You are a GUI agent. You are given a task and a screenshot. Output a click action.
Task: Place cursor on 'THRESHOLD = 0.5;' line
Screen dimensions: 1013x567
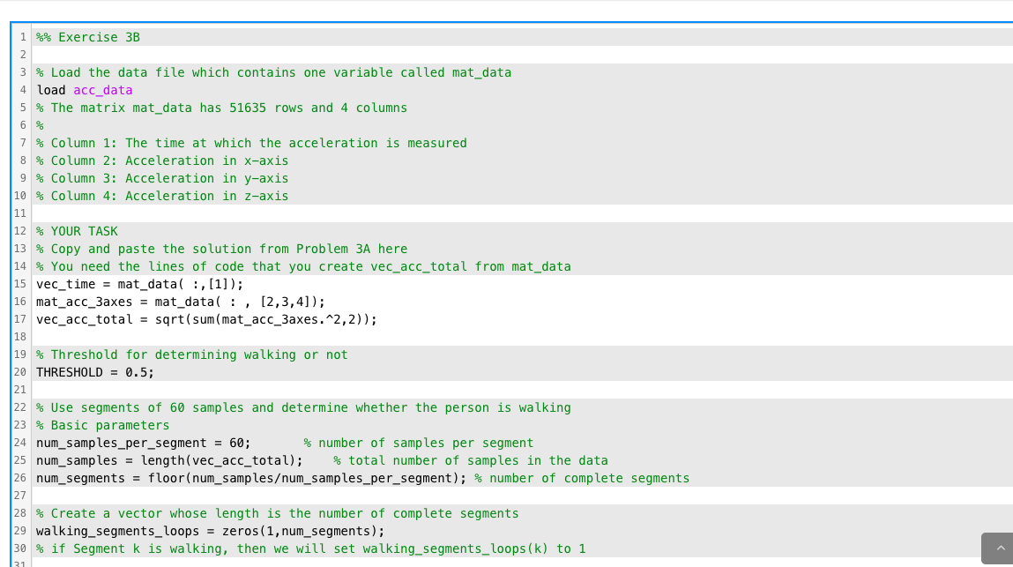pyautogui.click(x=95, y=372)
